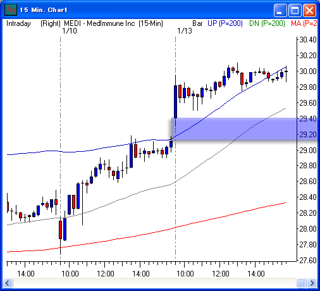320x291 pixels.
Task: Minimize the 15 Min. Chart window
Action: [280, 10]
